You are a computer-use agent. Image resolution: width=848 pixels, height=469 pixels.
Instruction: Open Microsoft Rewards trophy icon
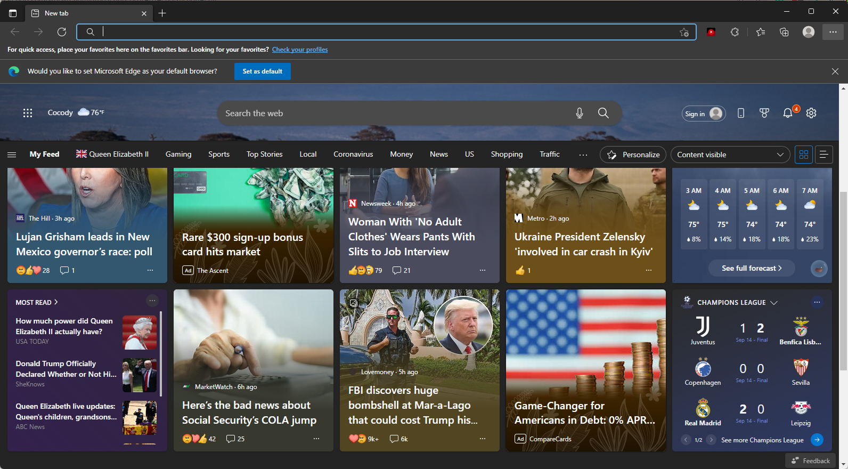pyautogui.click(x=764, y=113)
